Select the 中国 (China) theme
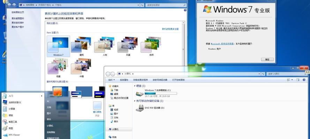Image resolution: width=310 pixels, height=139 pixels. [82, 68]
